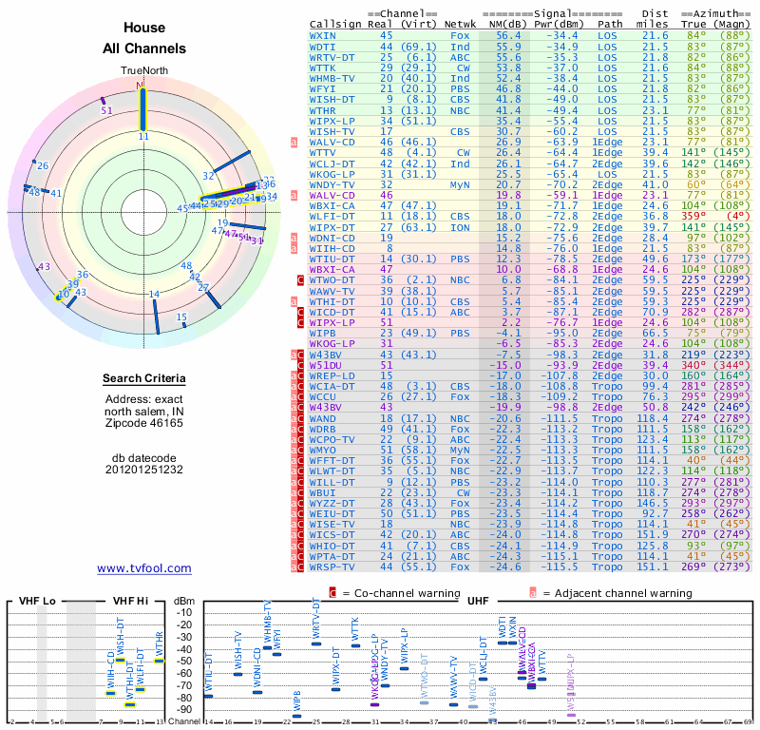
Task: Click the adjacent warning icon beside WIIH-CD
Action: 294,248
